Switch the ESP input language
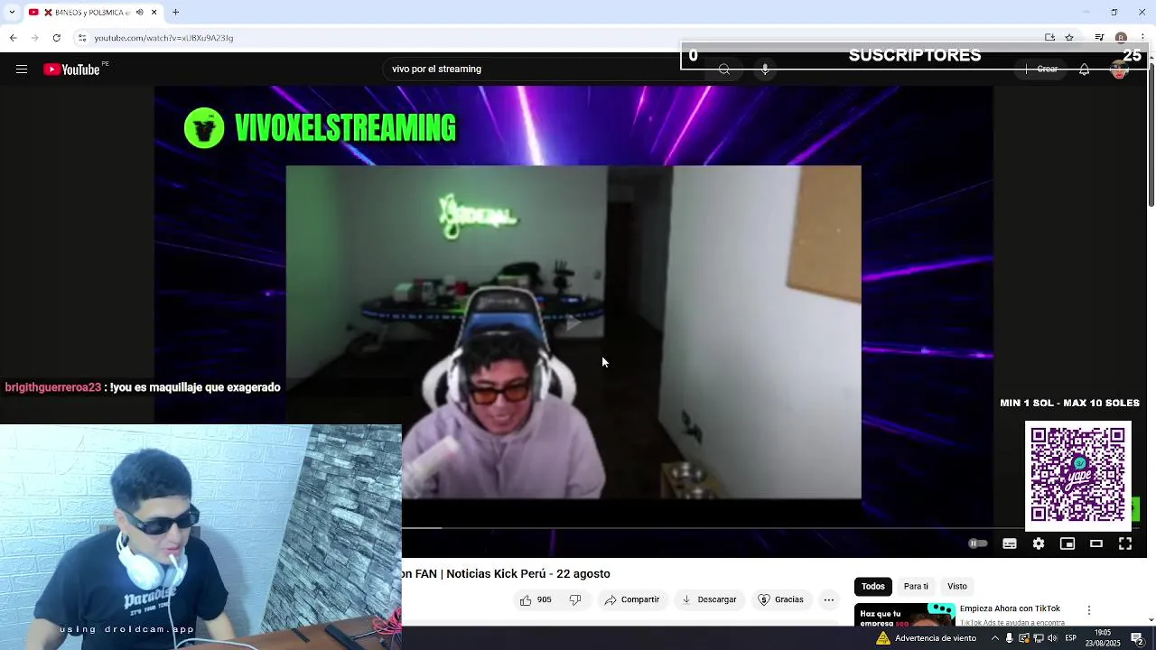1156x650 pixels. point(1071,638)
